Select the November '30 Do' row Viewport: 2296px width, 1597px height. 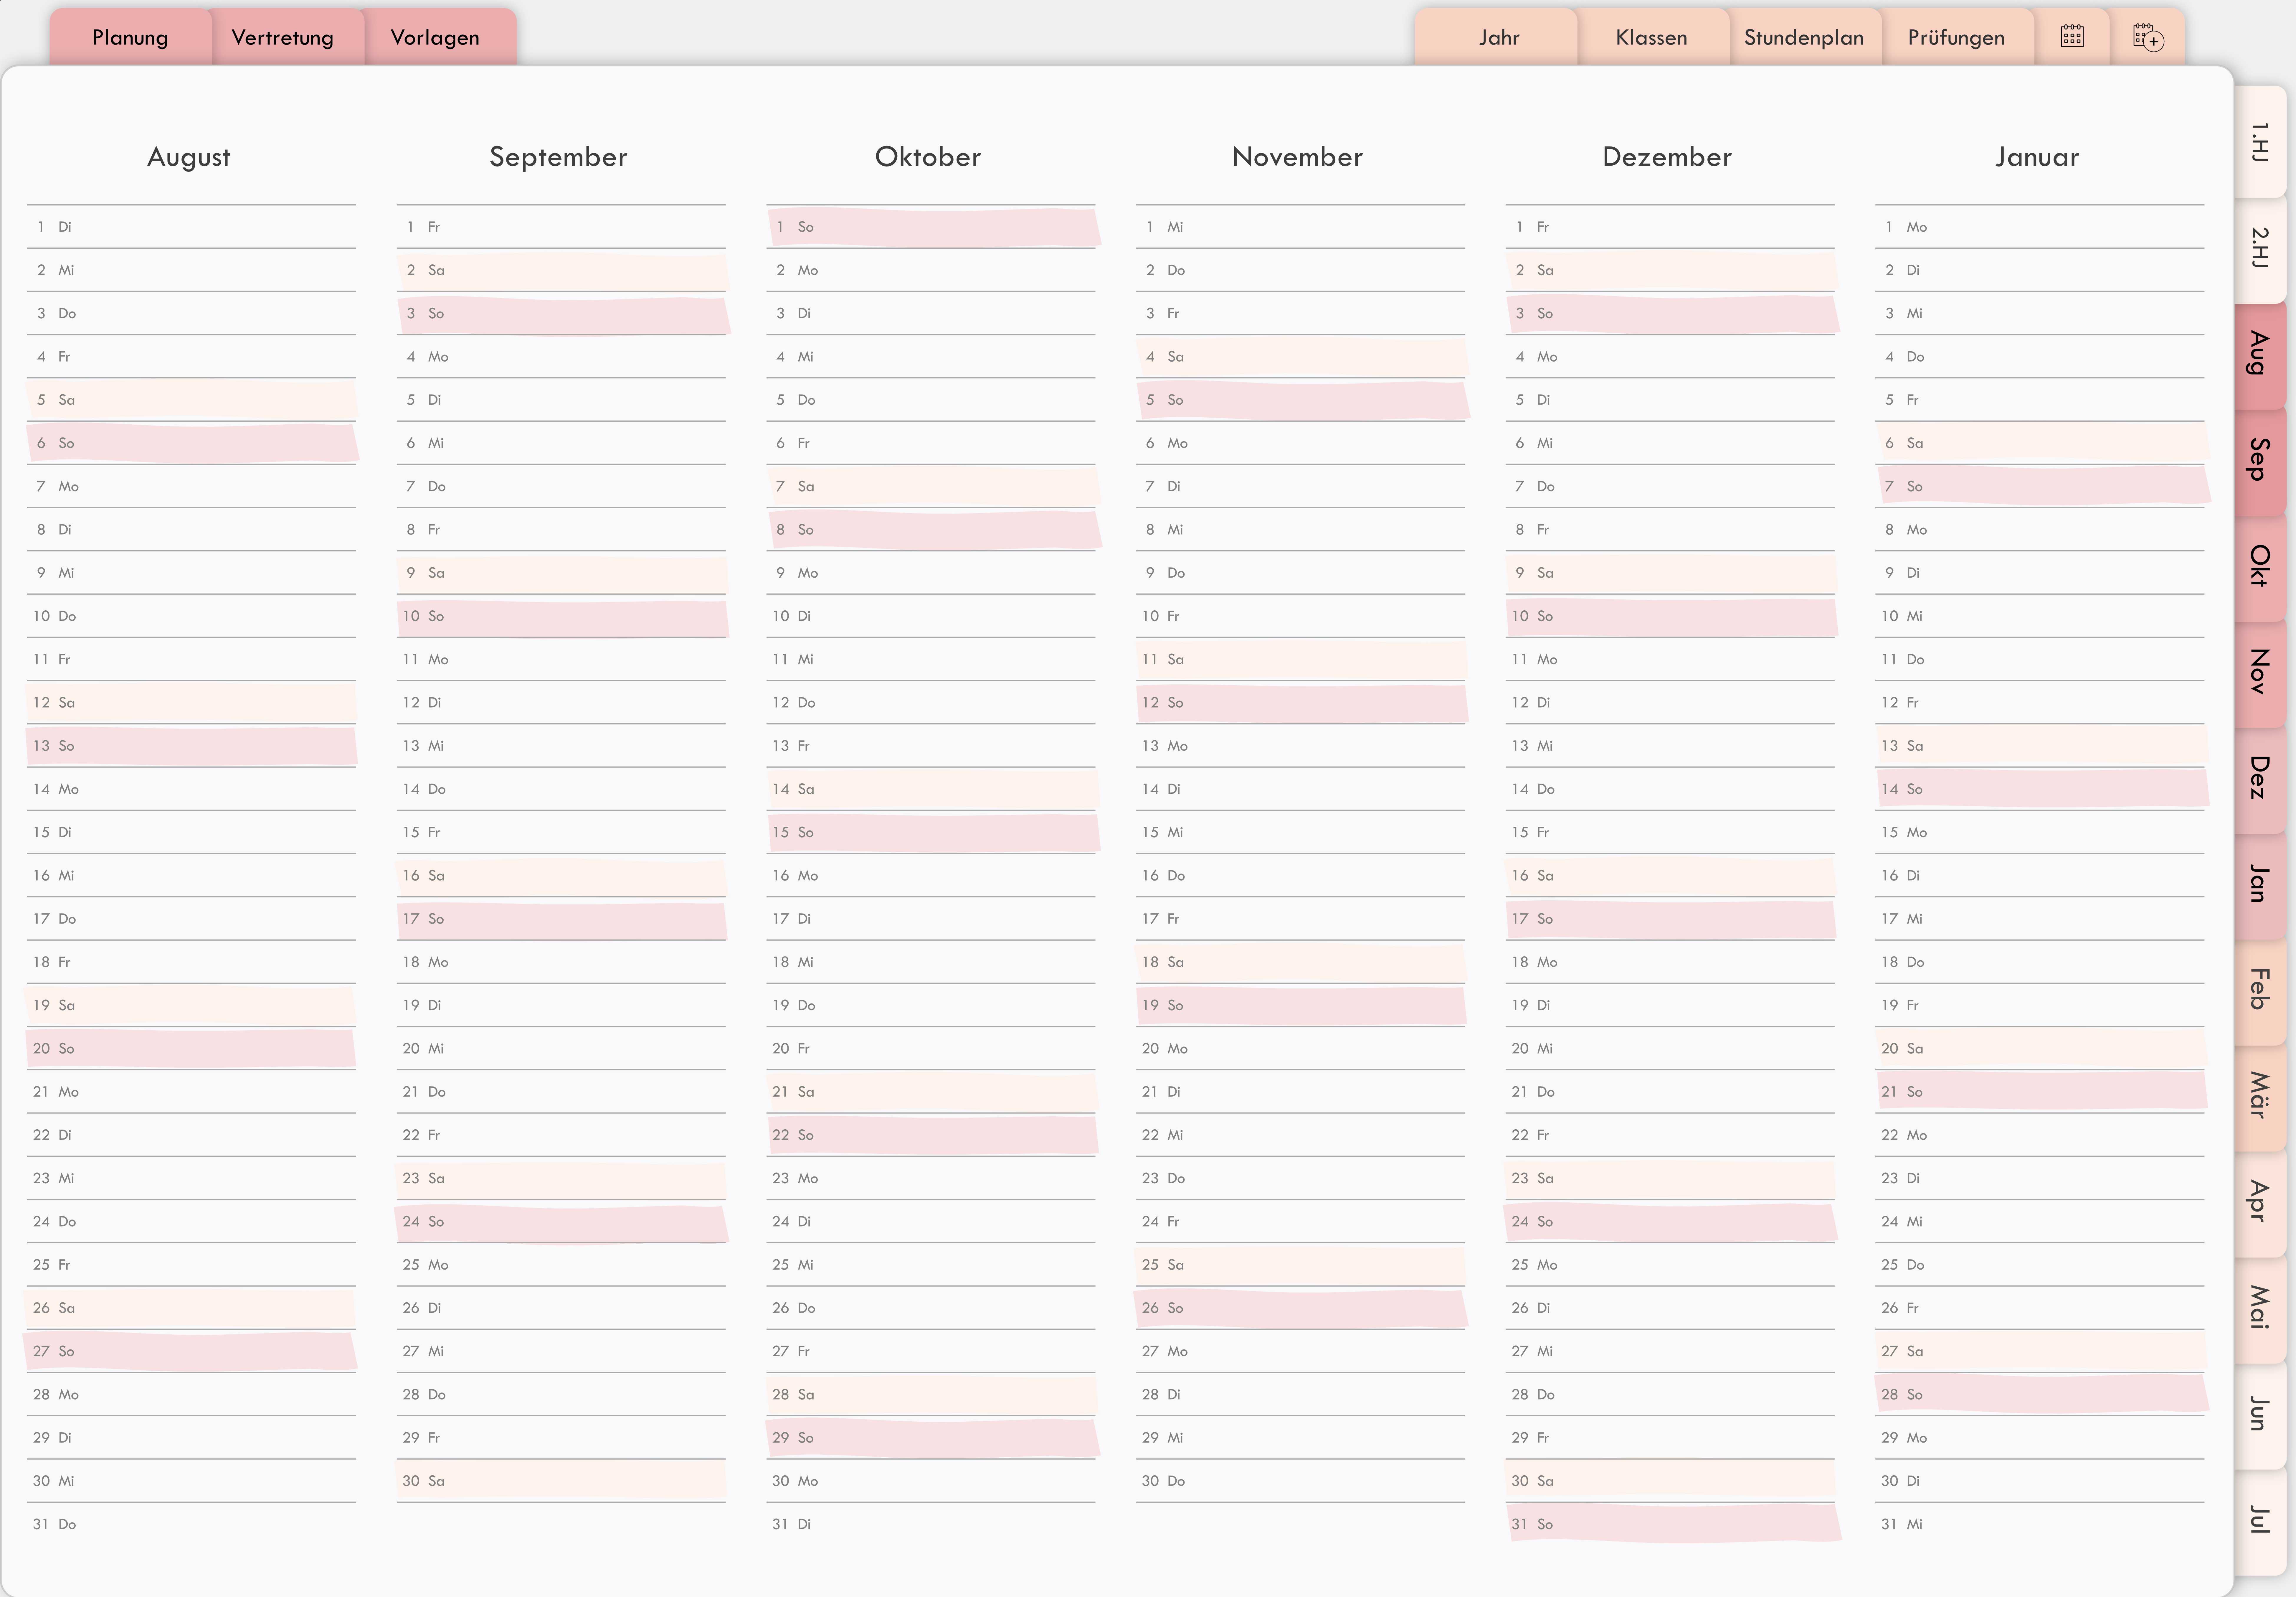point(1300,1481)
